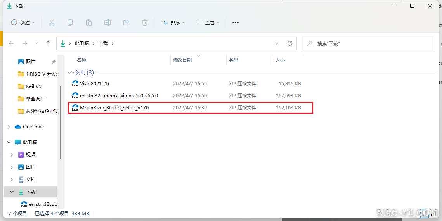The image size is (442, 221).
Task: Refresh the current folder
Action: pyautogui.click(x=290, y=44)
